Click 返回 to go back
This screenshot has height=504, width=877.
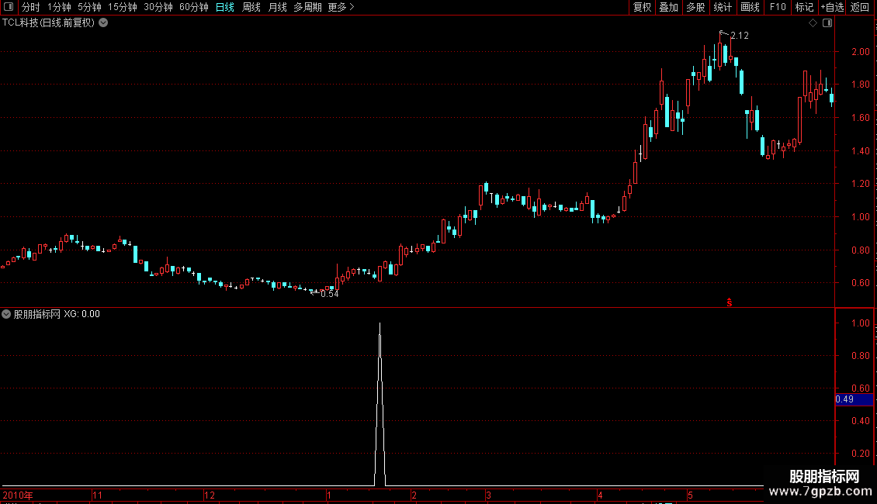pyautogui.click(x=860, y=7)
